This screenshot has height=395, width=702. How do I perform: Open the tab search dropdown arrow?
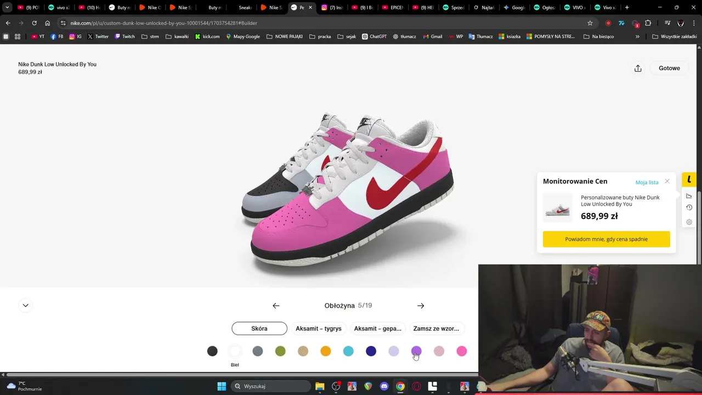tap(7, 8)
